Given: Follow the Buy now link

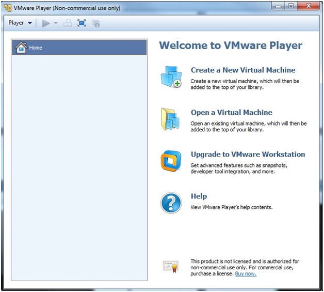Looking at the screenshot, I should (x=246, y=274).
